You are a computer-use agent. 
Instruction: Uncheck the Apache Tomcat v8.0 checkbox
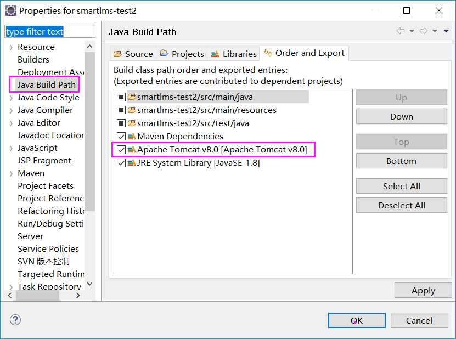point(121,150)
